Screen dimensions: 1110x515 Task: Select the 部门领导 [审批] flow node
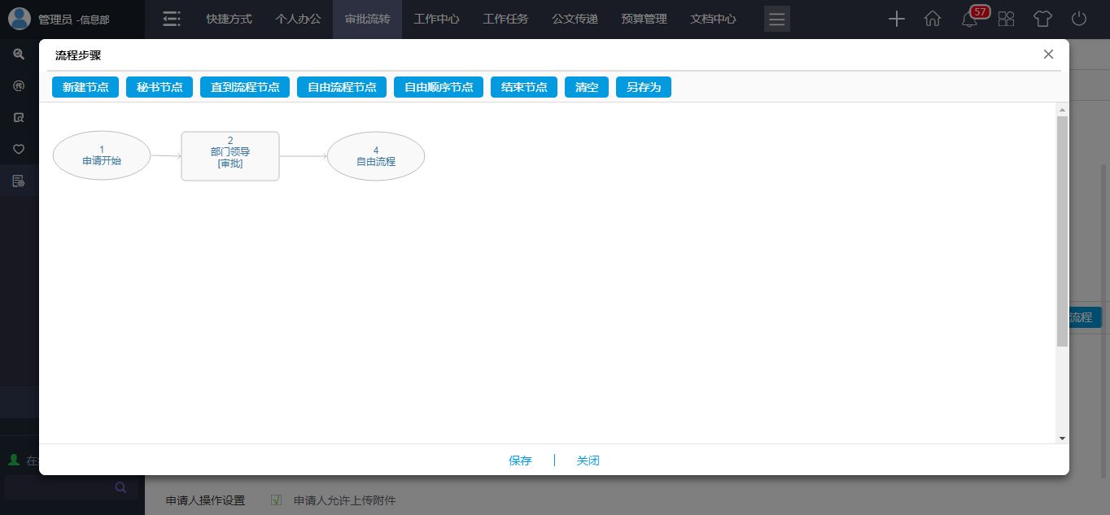[230, 156]
